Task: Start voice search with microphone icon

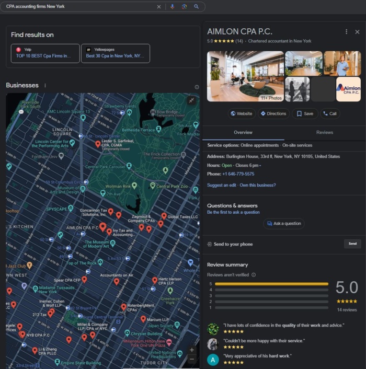Action: click(173, 7)
